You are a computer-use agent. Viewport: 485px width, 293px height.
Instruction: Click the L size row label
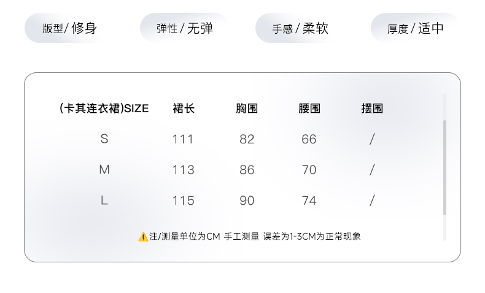(x=104, y=200)
